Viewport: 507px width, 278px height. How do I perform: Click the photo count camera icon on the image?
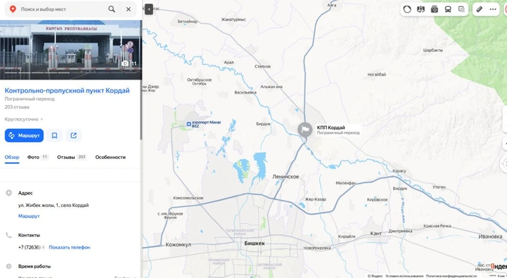point(125,63)
